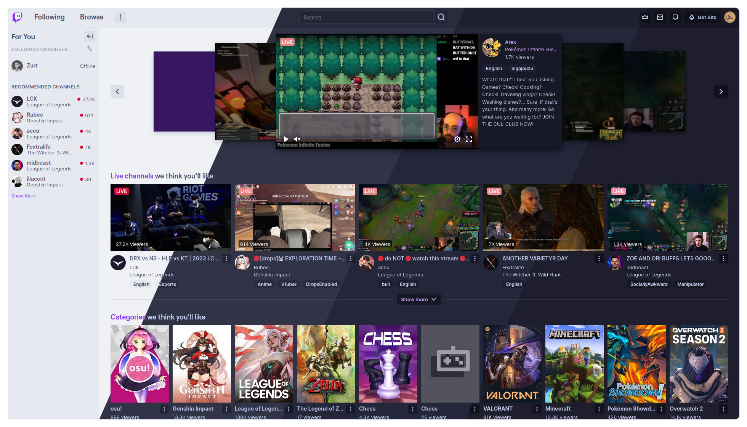This screenshot has height=427, width=747.
Task: Sort followed channels with arrows icon
Action: click(x=90, y=48)
